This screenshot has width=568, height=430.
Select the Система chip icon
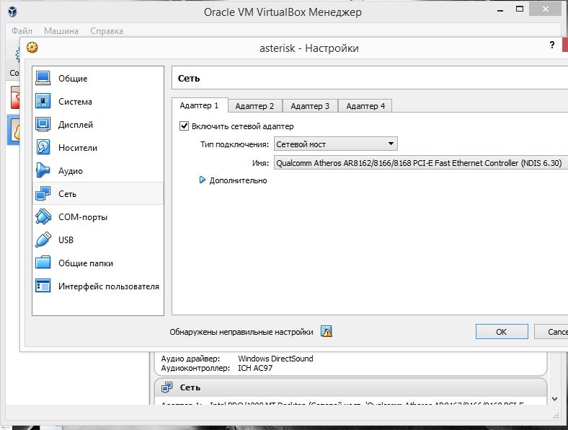point(43,101)
